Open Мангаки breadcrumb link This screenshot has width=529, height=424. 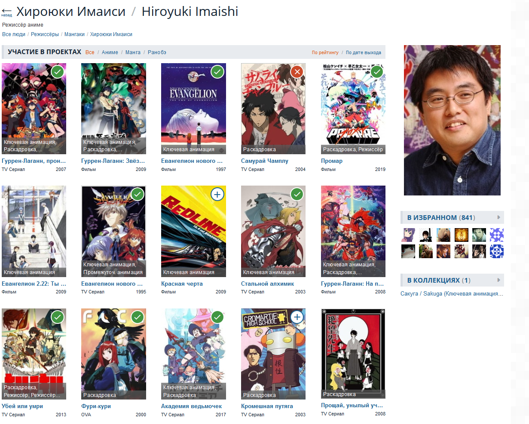click(x=74, y=34)
